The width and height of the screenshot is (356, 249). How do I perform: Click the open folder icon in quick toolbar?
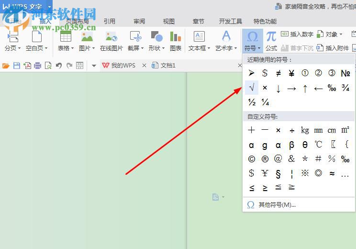tap(6, 66)
